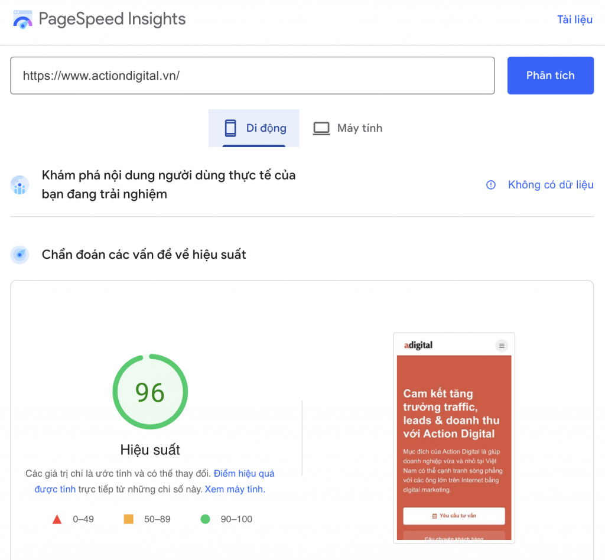
Task: Click the Hiệu suất label under the gauge
Action: click(x=150, y=450)
